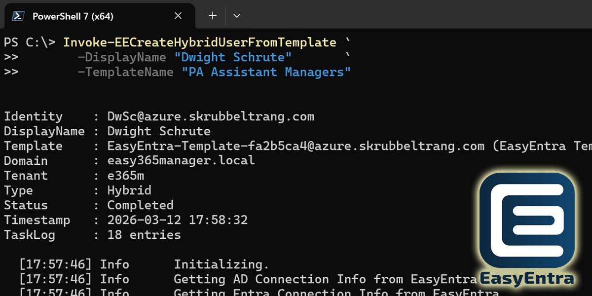Click the -TemplateName parameter text

pyautogui.click(x=126, y=72)
